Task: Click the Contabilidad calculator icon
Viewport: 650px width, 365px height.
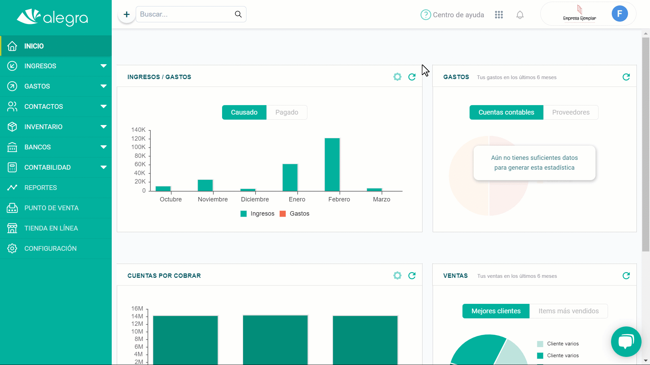Action: [12, 167]
